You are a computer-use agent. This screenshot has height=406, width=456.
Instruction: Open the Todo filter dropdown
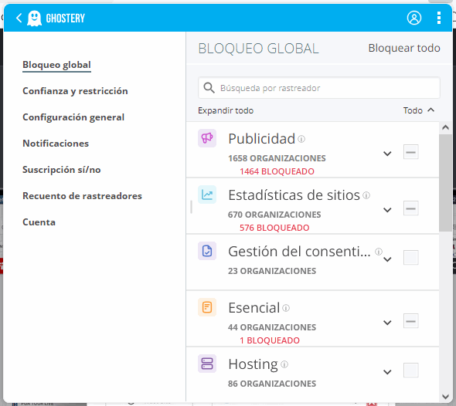(x=418, y=110)
